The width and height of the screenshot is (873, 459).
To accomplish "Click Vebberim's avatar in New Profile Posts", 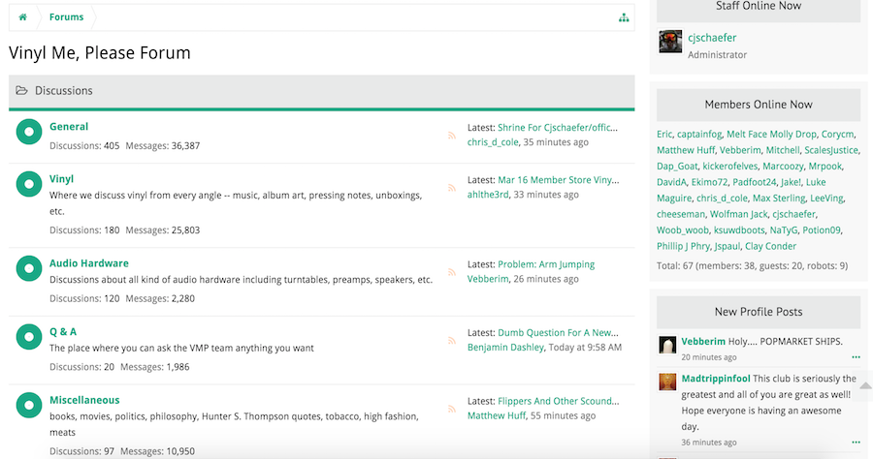I will (667, 345).
